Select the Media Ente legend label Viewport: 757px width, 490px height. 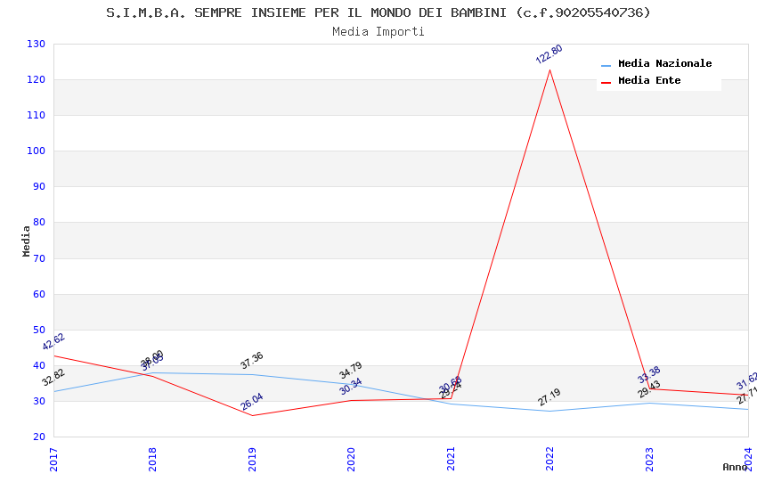pos(649,80)
